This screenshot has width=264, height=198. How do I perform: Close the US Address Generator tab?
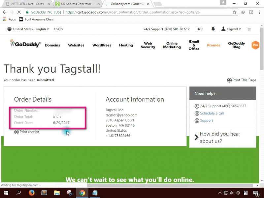click(x=98, y=4)
